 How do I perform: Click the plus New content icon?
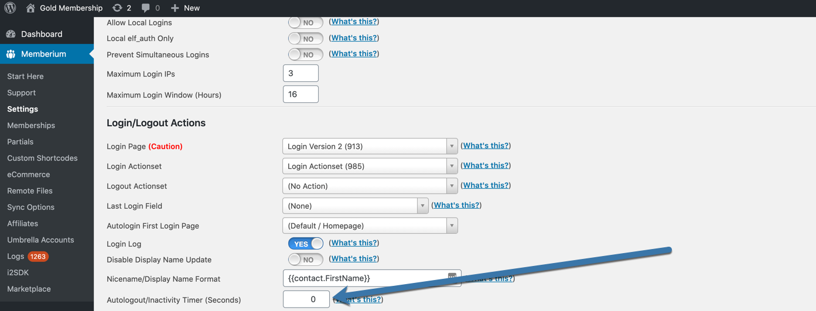tap(175, 8)
